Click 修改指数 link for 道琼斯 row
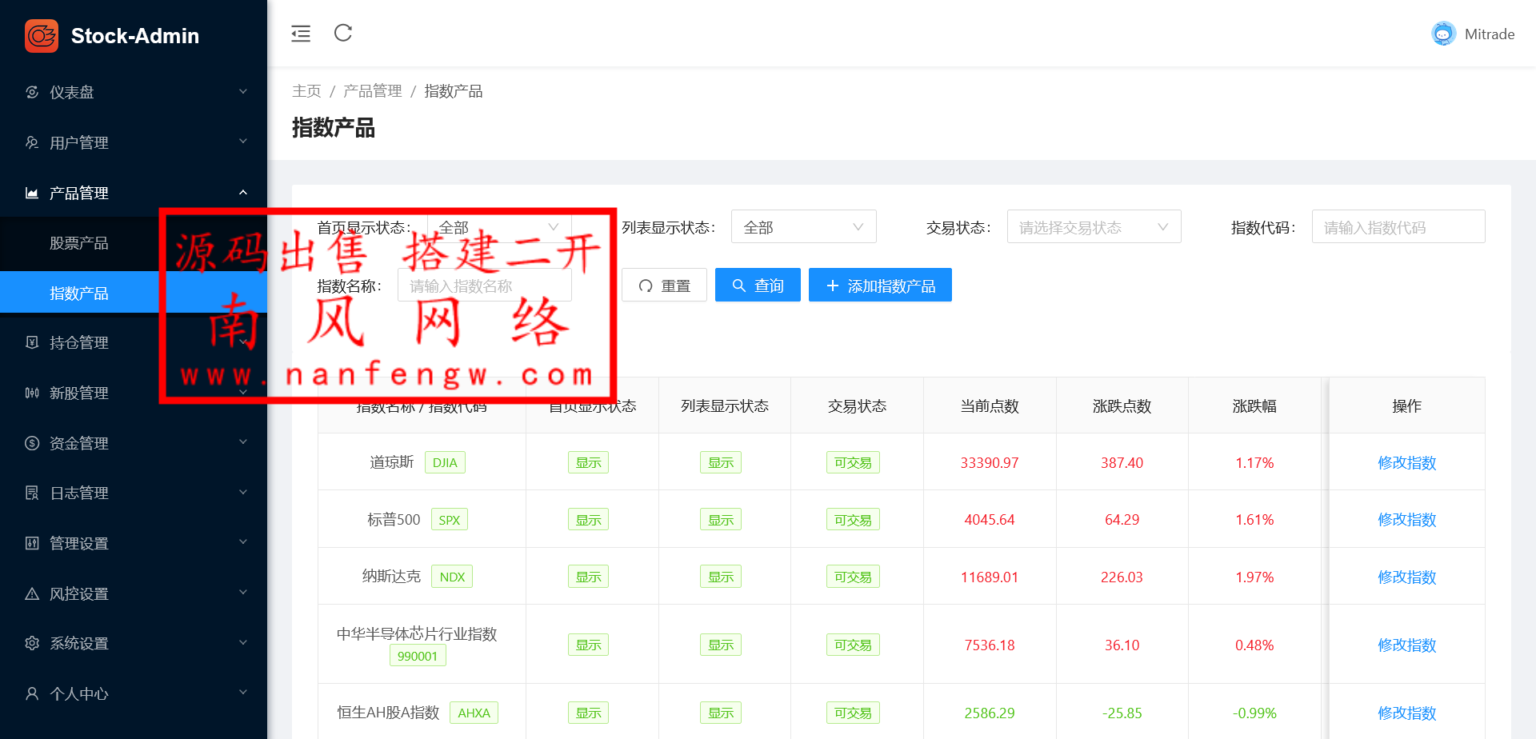1536x739 pixels. (x=1406, y=463)
